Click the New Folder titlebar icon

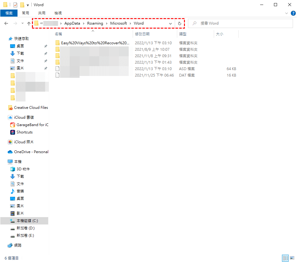(x=22, y=5)
